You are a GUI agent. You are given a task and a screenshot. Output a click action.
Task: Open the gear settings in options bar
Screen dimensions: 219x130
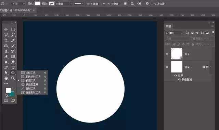pos(147,3)
